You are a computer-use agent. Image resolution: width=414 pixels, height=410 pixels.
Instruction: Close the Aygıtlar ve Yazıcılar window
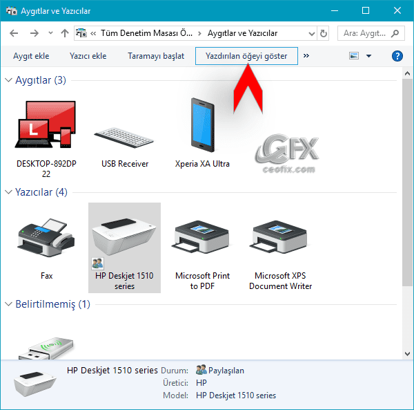pos(397,10)
